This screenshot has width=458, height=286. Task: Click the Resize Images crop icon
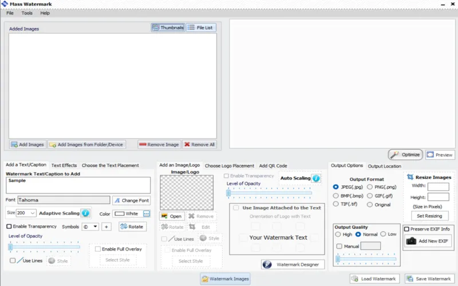click(x=410, y=177)
